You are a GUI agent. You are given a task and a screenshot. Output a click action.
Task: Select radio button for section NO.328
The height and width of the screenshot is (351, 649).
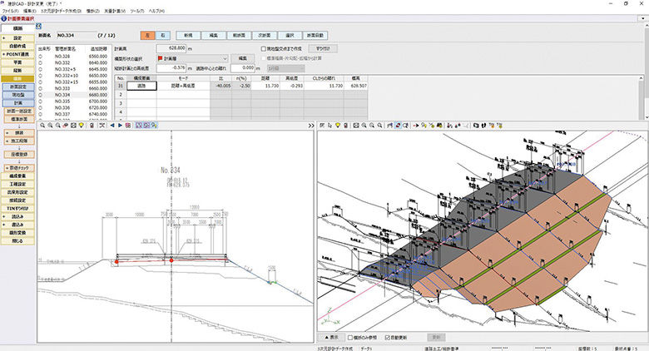click(x=41, y=57)
